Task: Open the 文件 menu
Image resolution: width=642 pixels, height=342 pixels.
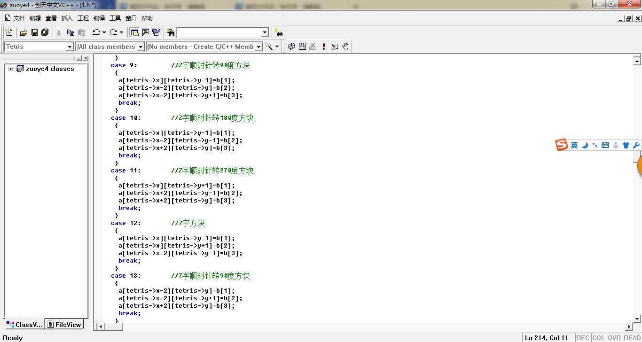Action: tap(19, 18)
